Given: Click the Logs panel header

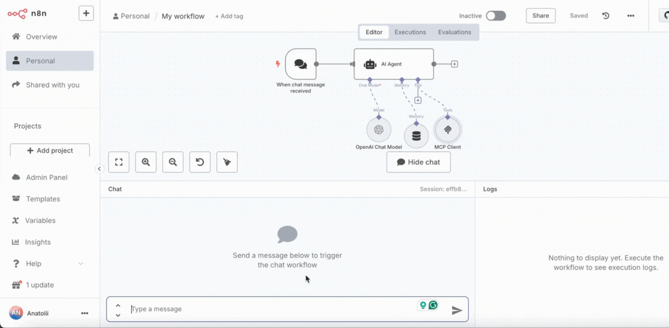Looking at the screenshot, I should [490, 189].
